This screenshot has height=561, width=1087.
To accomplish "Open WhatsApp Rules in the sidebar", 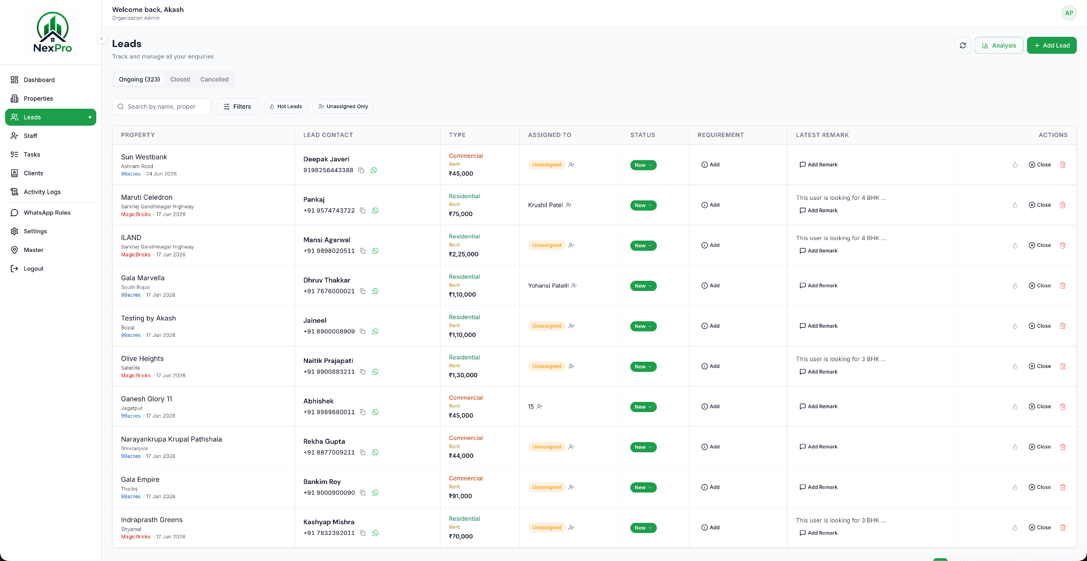I will pos(50,213).
